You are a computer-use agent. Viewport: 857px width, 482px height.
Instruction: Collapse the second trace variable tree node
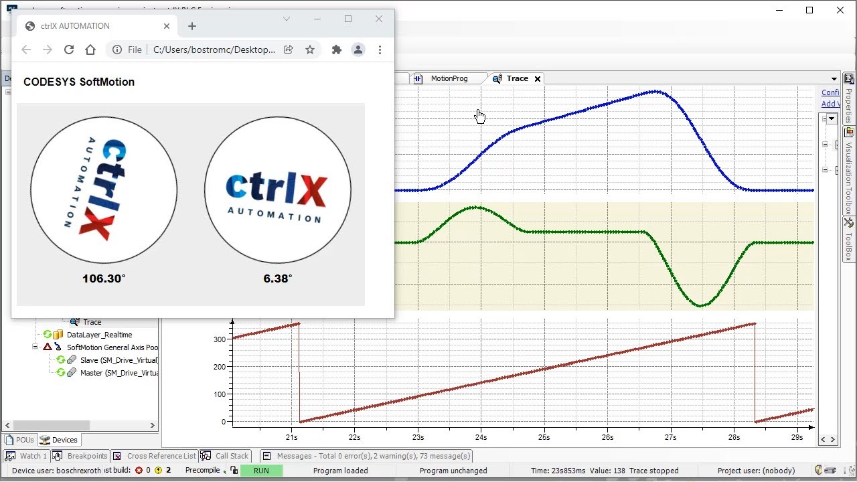tap(825, 145)
